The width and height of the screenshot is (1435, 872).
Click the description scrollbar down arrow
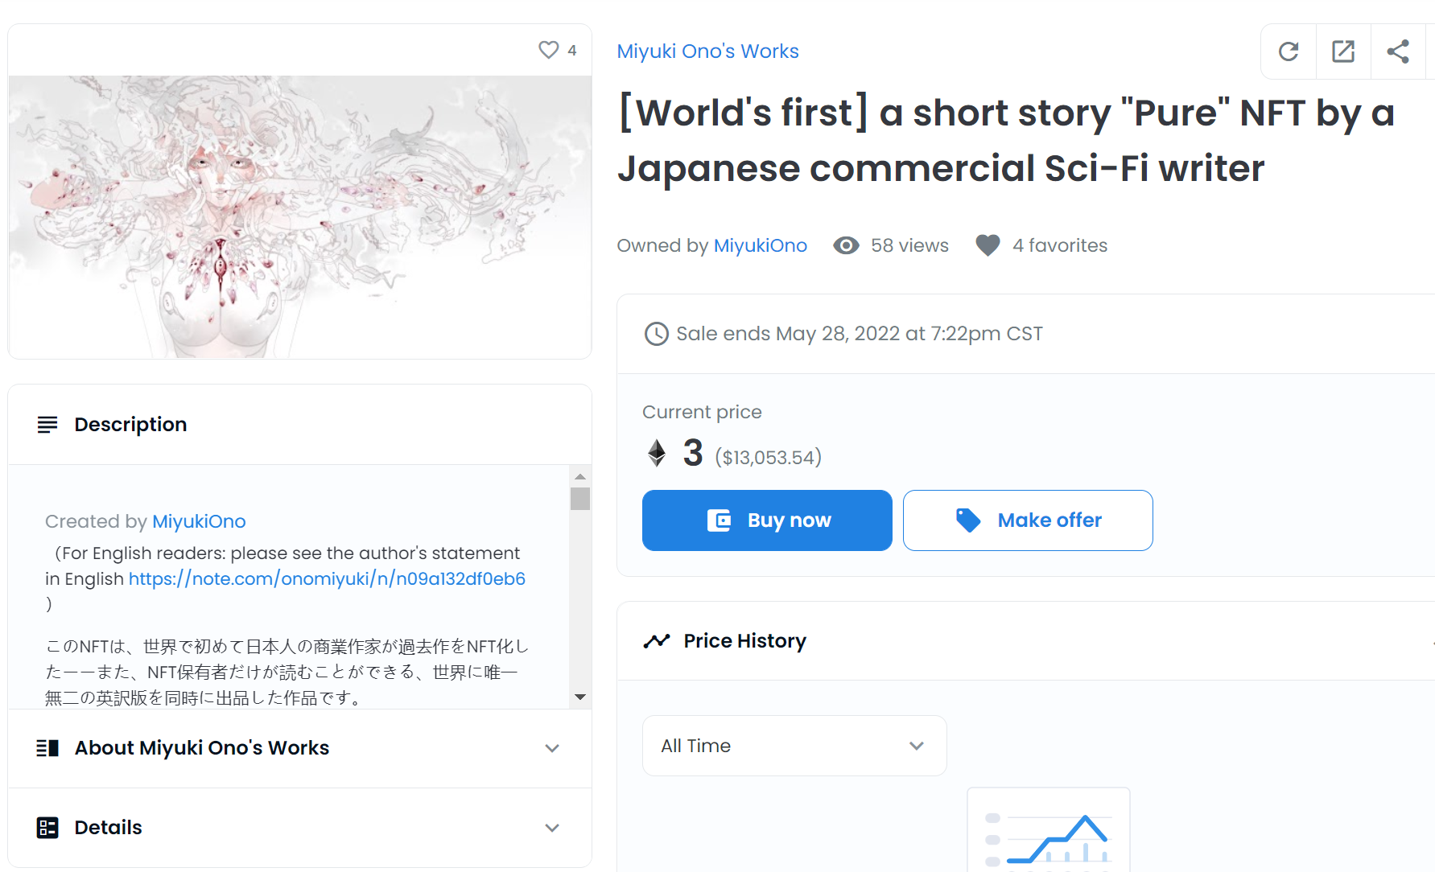[x=580, y=697]
